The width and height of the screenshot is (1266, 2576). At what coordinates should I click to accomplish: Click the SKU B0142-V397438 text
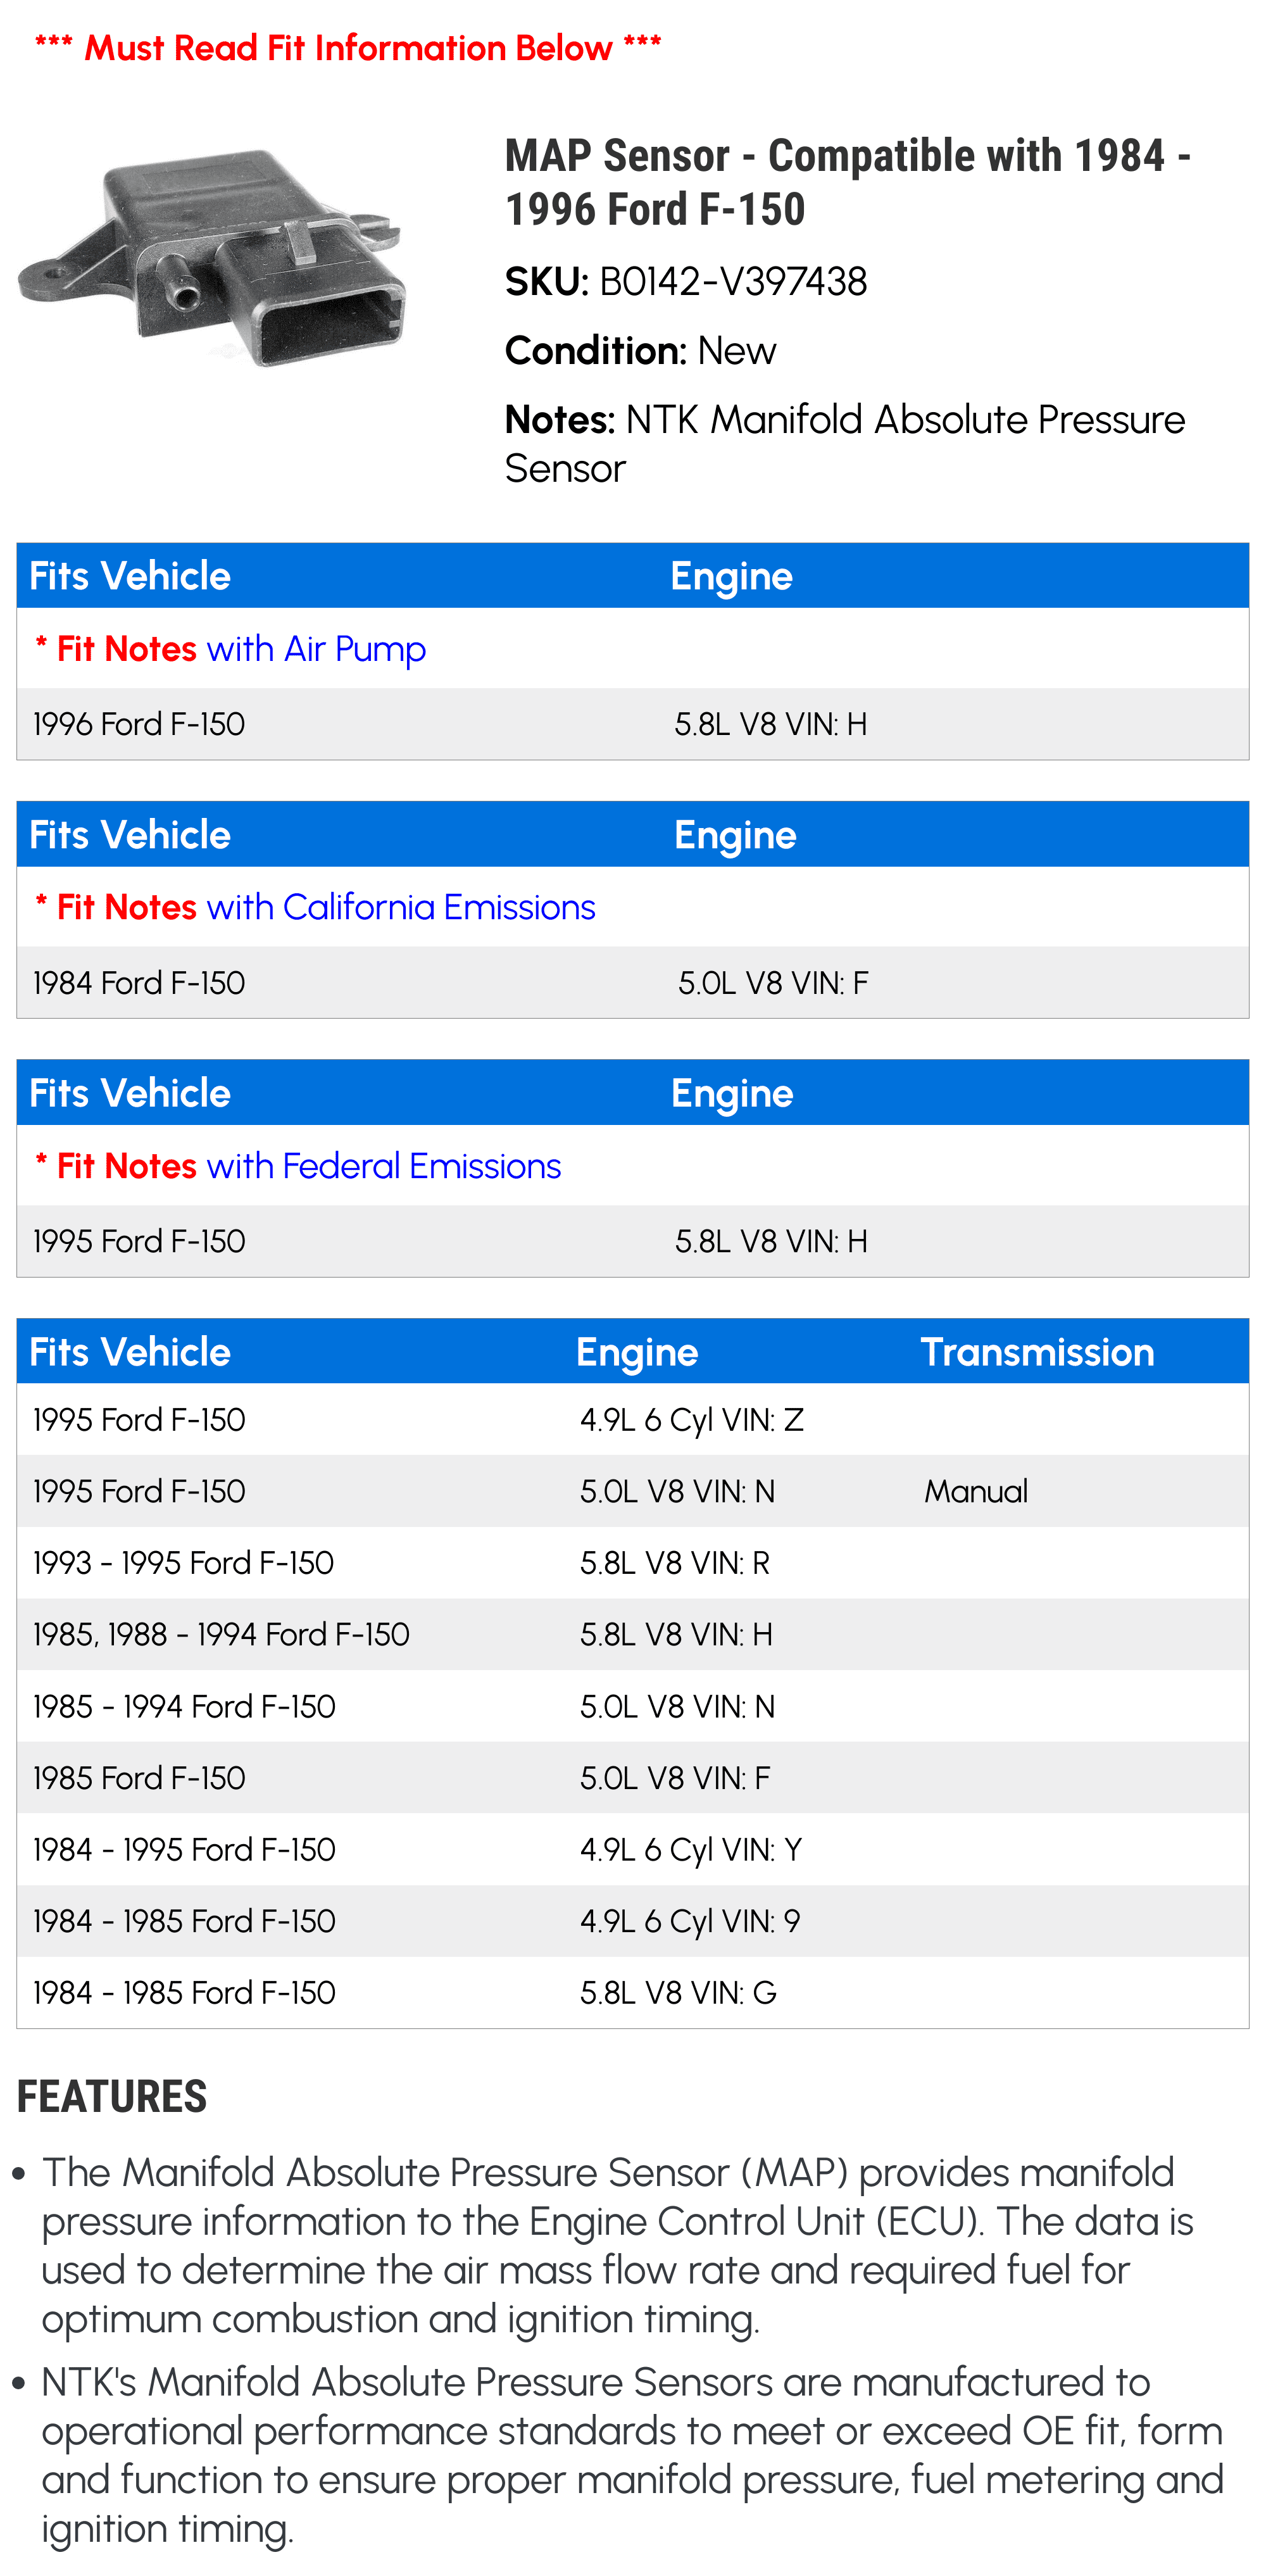tap(686, 282)
